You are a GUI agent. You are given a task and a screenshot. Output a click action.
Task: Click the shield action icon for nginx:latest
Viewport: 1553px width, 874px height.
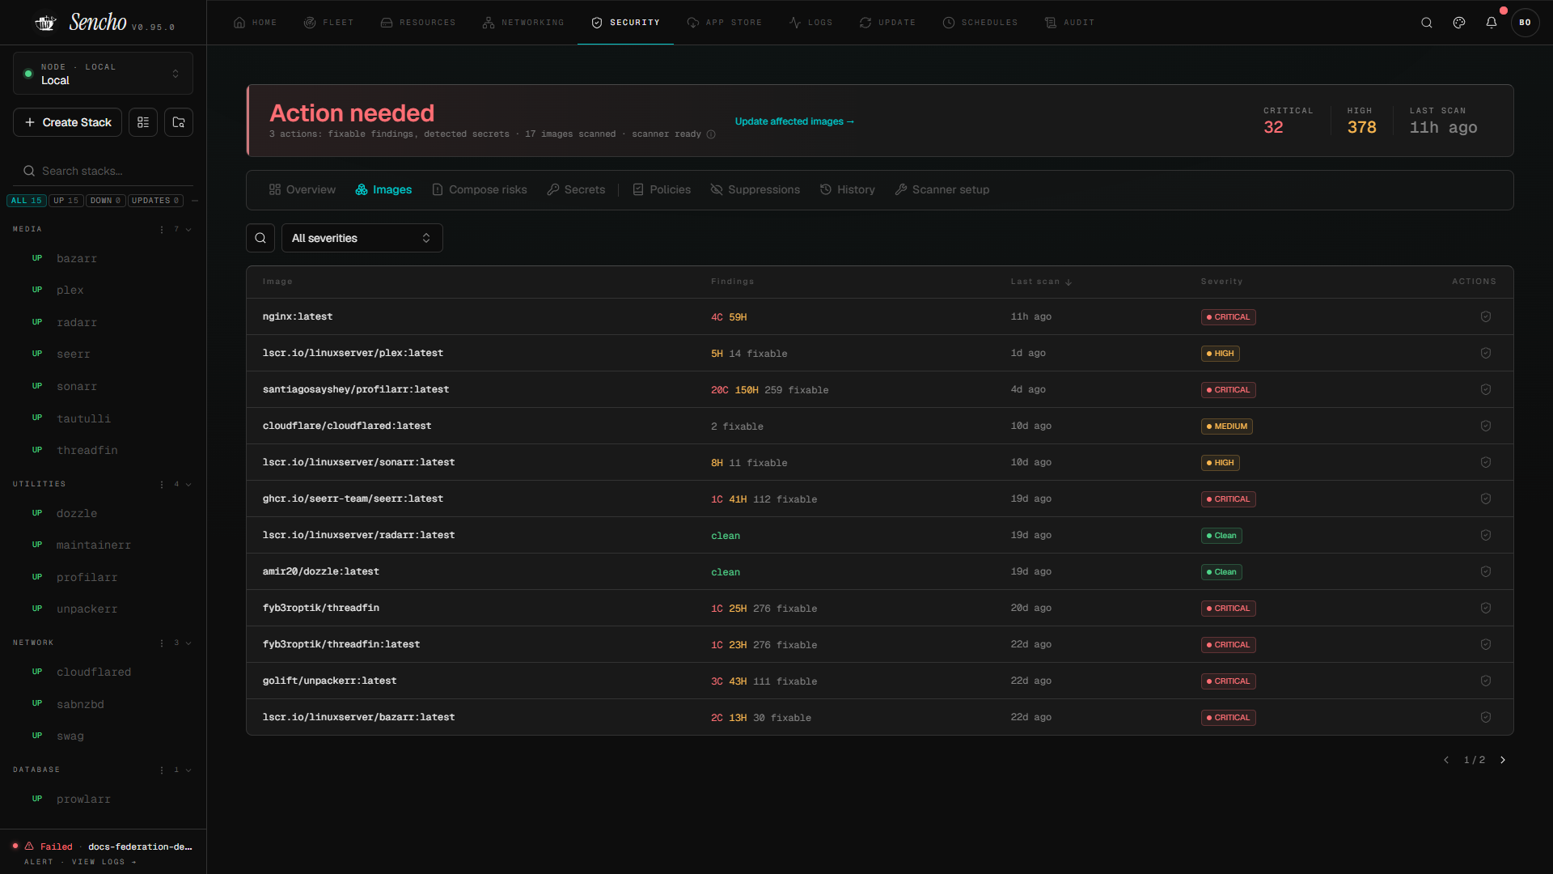(x=1486, y=316)
